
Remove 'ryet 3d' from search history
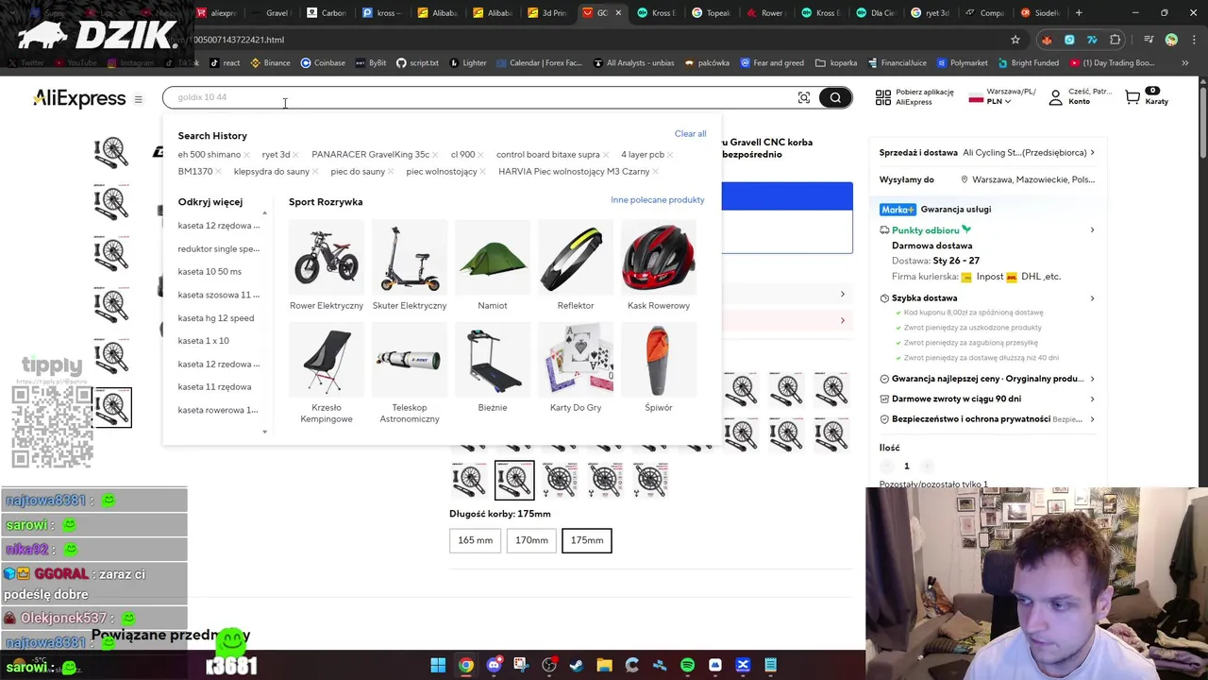[296, 155]
